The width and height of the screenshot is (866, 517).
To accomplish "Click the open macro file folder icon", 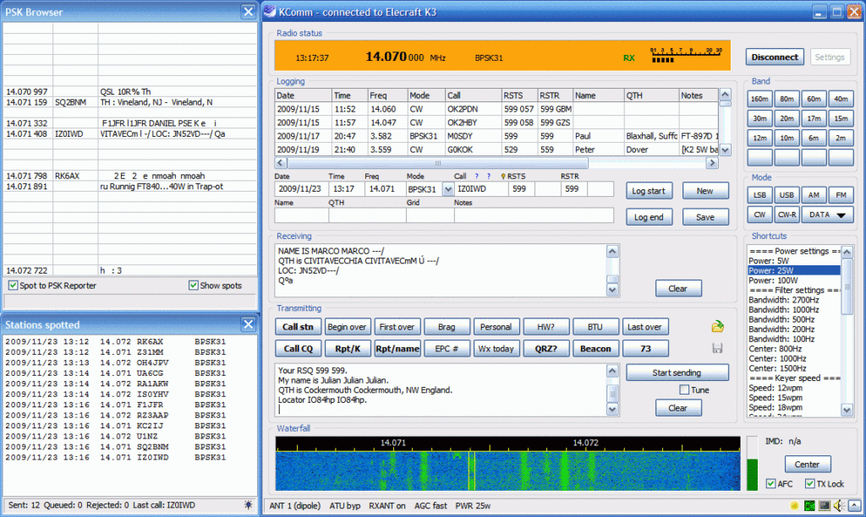I will pyautogui.click(x=718, y=327).
